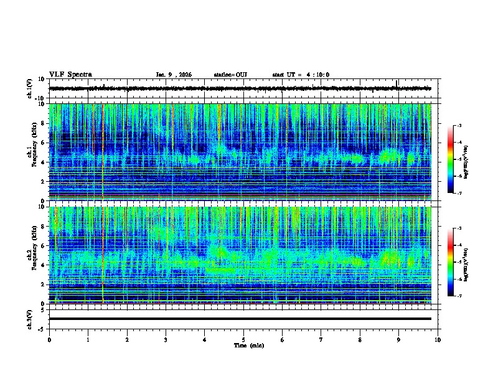The image size is (493, 381).
Task: Click the "6" kHz tick on ch.2 frequency axis
Action: [x=44, y=246]
